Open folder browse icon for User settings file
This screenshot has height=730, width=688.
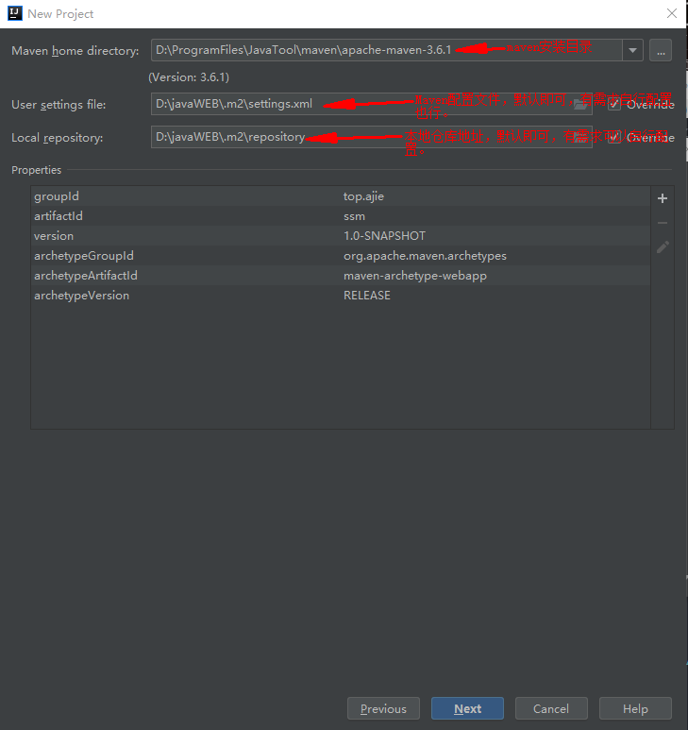(580, 104)
